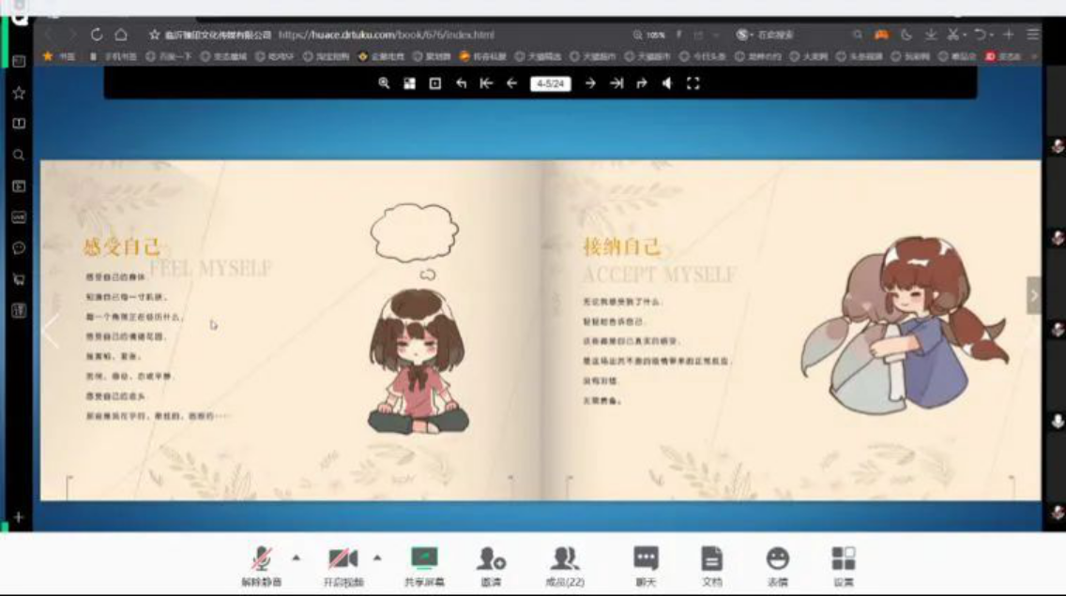Screen dimensions: 1066x596
Task: Toggle flipbook sound with speaker icon
Action: 667,83
